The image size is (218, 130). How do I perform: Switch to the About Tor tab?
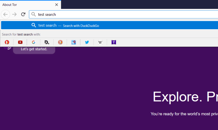coord(25,5)
